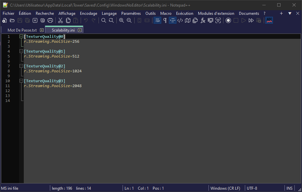Click the Copy icon in the toolbar

pyautogui.click(x=68, y=20)
